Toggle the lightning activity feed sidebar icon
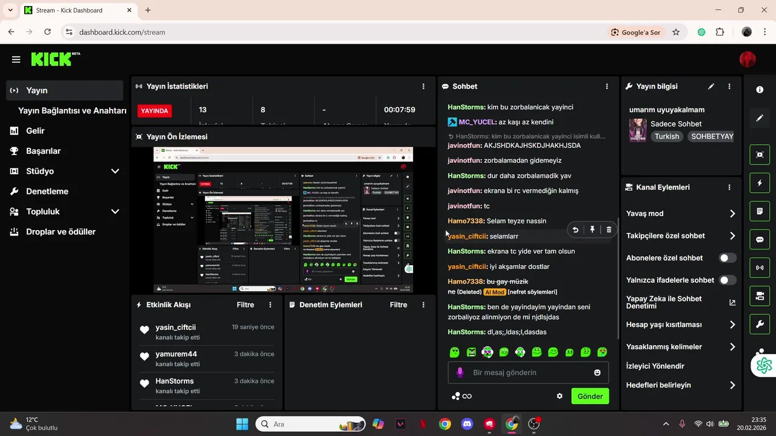Viewport: 776px width, 436px height. tap(760, 183)
